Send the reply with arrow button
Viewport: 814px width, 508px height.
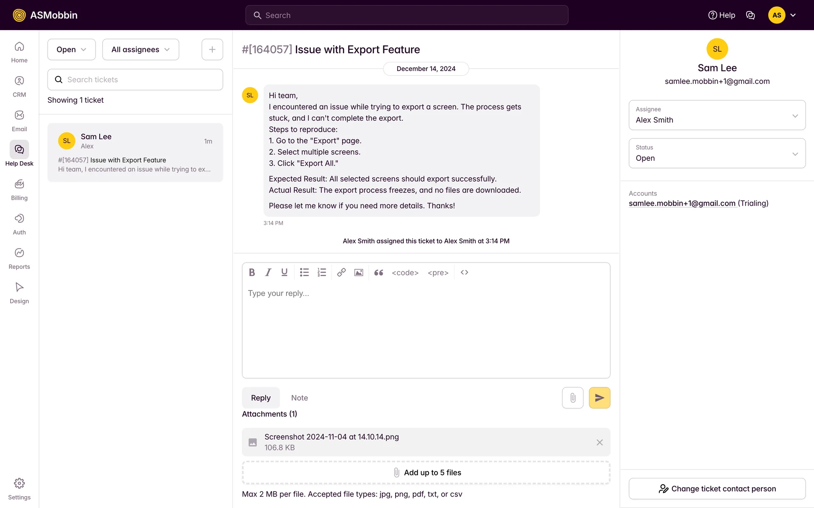pos(599,398)
